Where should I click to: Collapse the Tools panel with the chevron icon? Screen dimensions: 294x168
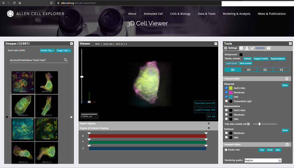(x=290, y=43)
